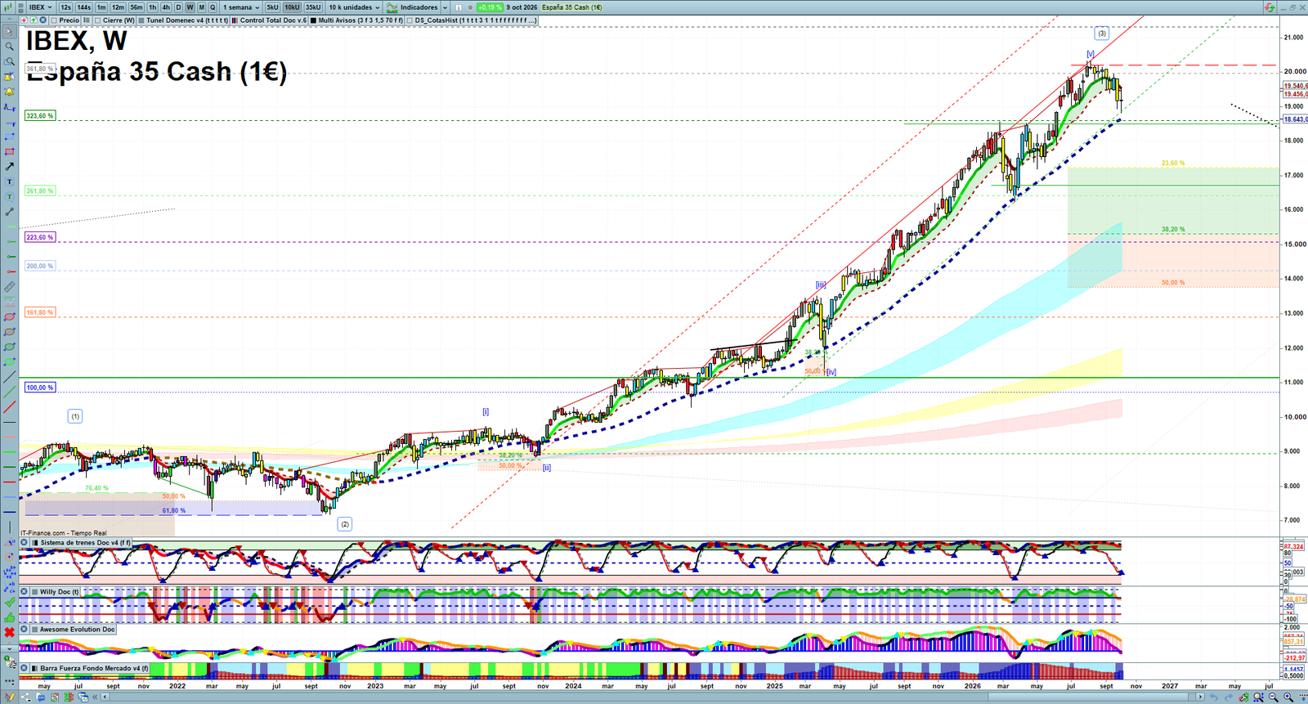Expand the Indicadores dropdown arrow
The image size is (1308, 704).
click(x=445, y=7)
